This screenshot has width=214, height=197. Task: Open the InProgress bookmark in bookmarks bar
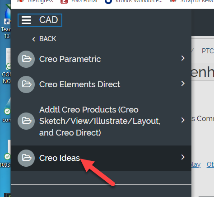point(40,1)
